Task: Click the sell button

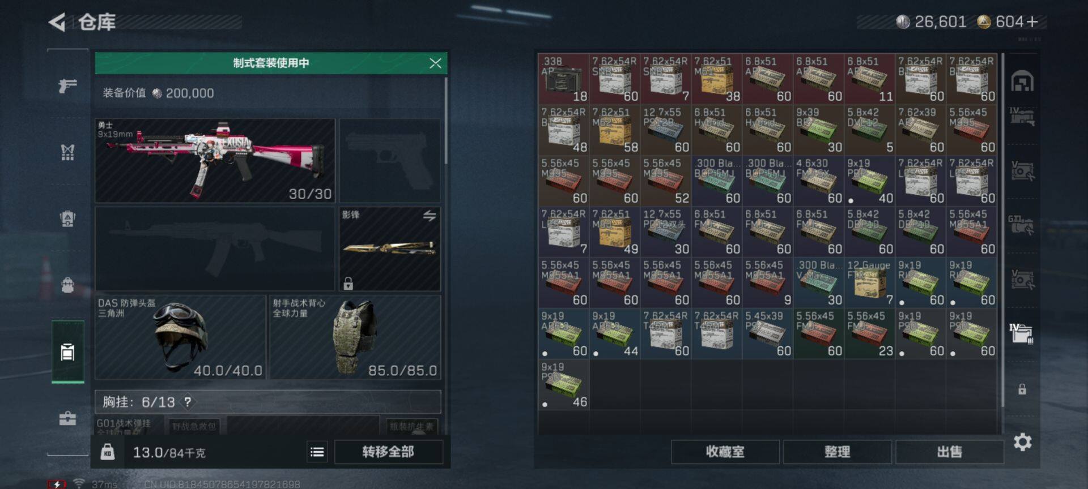Action: pos(949,452)
